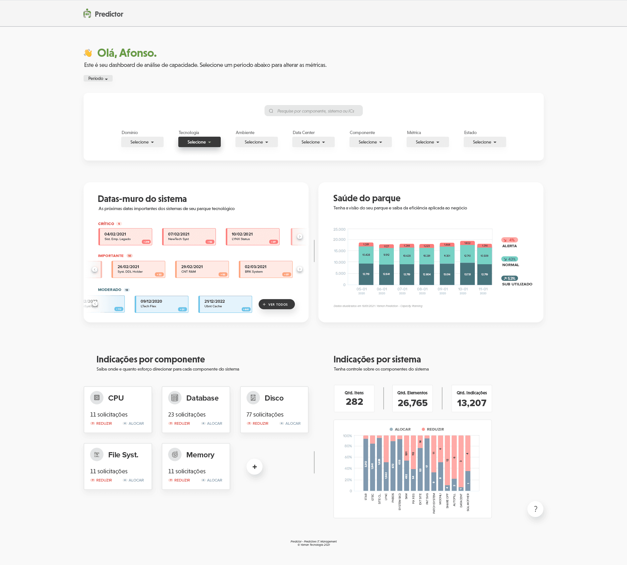Toggle REDUZIR legend in system chart

click(433, 429)
